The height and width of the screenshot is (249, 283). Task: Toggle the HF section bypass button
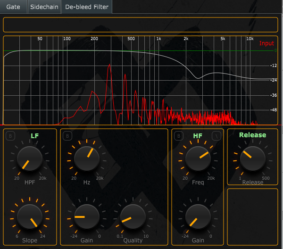click(x=178, y=136)
